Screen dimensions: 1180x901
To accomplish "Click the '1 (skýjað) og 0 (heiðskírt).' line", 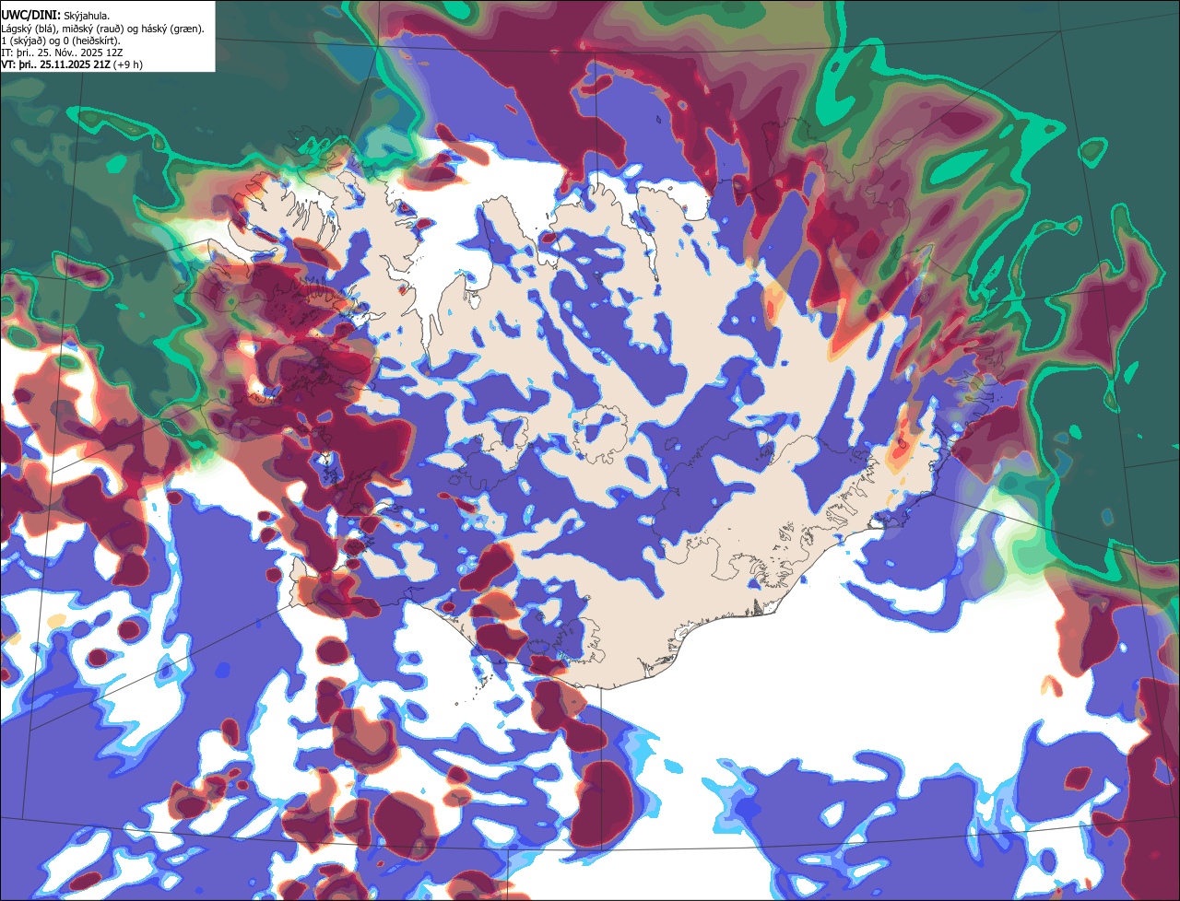I will [x=61, y=41].
